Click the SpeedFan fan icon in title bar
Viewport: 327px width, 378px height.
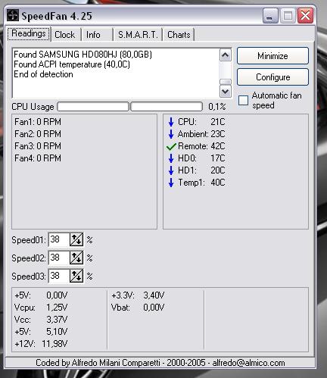[12, 16]
